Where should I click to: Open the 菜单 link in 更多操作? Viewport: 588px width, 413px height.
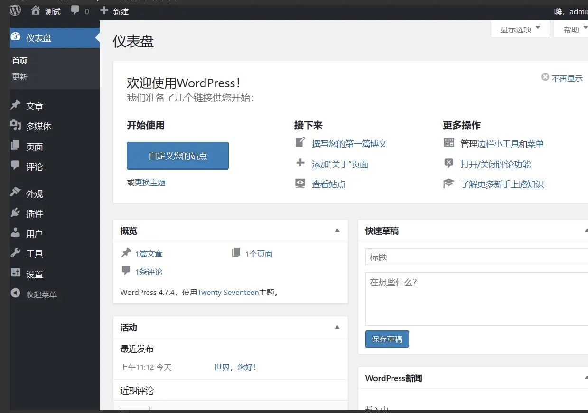pos(535,144)
